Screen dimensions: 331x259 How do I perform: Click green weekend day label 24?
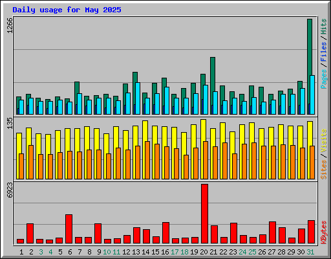pyautogui.click(x=242, y=252)
